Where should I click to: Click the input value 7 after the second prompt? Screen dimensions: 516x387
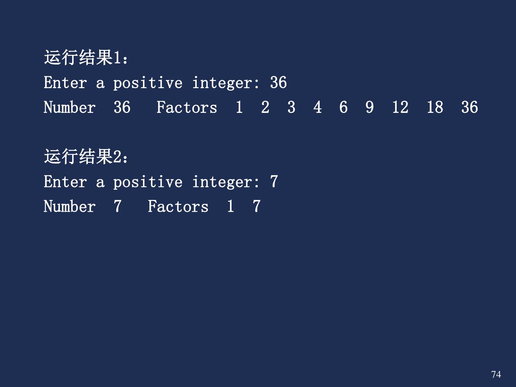[x=274, y=182]
